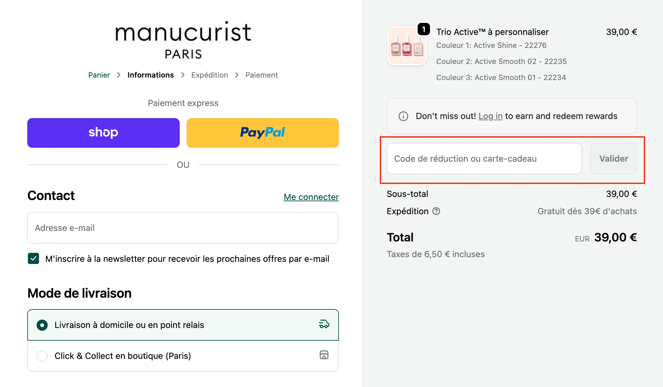Select Livraison à domicile delivery option
The height and width of the screenshot is (387, 663).
click(42, 325)
